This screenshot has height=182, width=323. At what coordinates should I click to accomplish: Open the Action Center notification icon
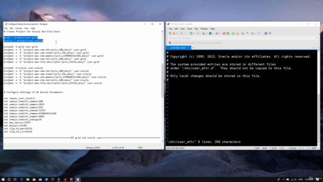coord(317,179)
